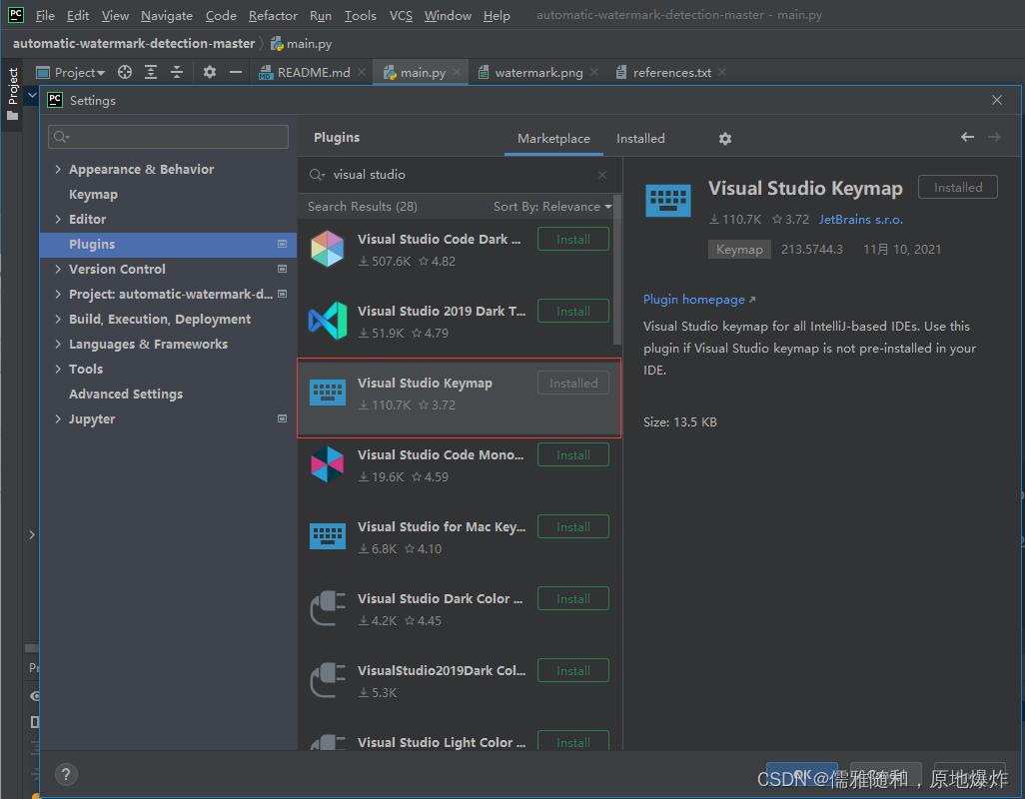Viewport: 1025px width, 799px height.
Task: Click Collapse All icon in Project toolbar
Action: coord(177,73)
